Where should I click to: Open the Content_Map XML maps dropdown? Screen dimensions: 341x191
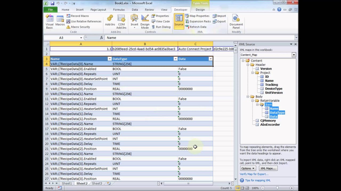coord(294,55)
